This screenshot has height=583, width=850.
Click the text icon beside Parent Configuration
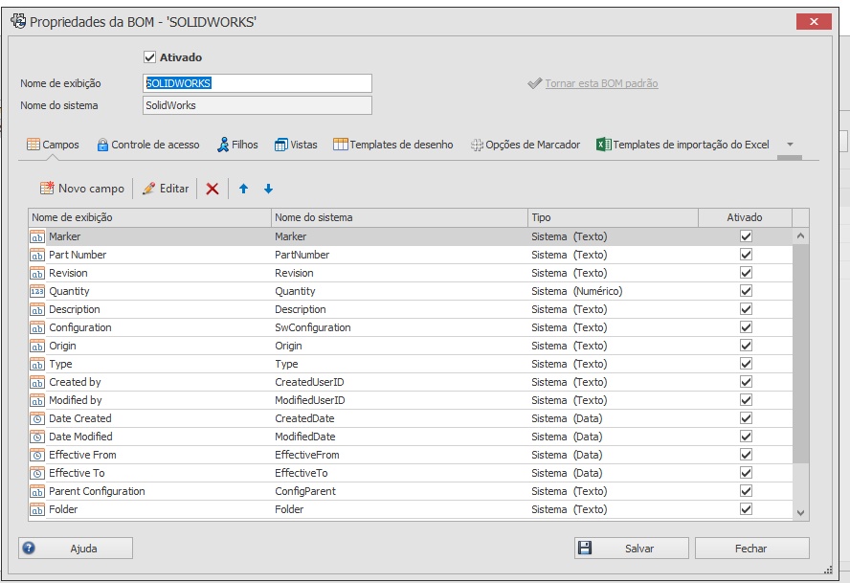pos(37,491)
